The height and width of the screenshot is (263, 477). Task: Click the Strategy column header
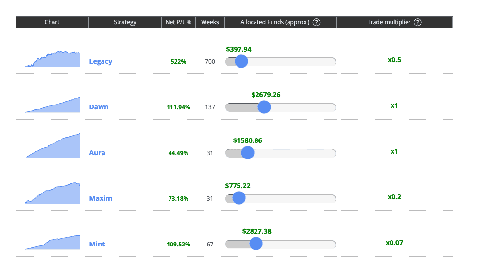tap(125, 22)
